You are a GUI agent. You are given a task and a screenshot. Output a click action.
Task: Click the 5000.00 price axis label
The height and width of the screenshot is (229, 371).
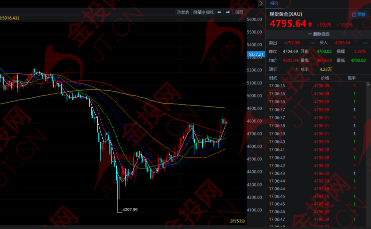tap(254, 95)
